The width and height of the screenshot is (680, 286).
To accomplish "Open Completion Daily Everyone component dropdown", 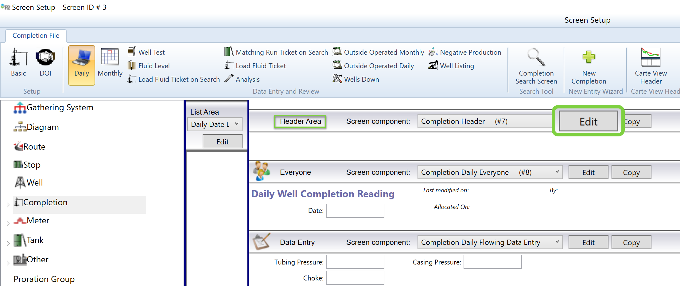I will coord(557,172).
